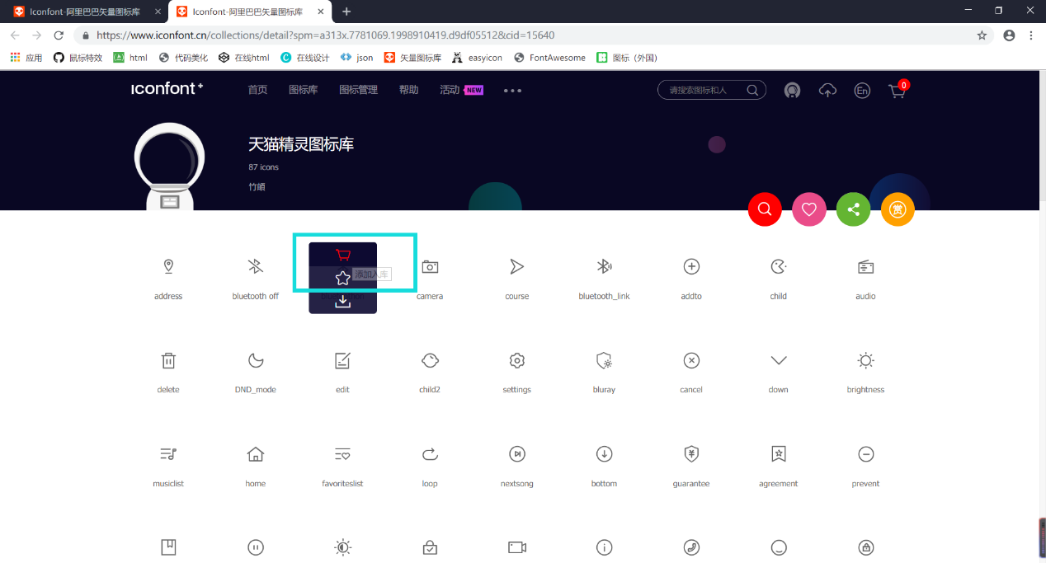Click the search magnifier in search box
Image resolution: width=1046 pixels, height=563 pixels.
752,91
